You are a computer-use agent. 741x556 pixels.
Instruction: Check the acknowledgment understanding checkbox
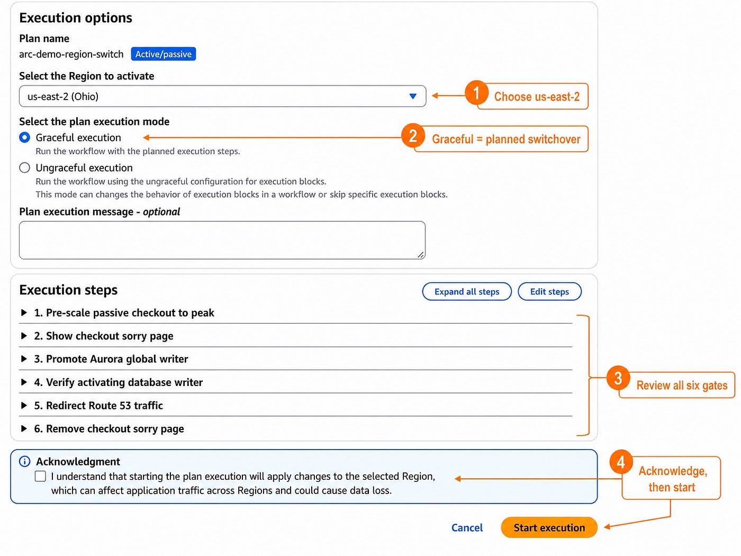[40, 477]
